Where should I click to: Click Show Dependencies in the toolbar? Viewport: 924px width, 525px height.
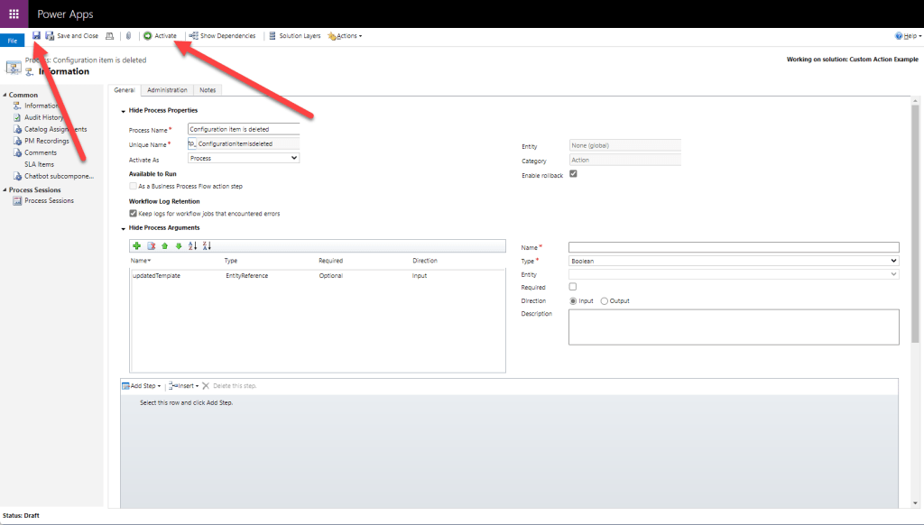click(x=222, y=36)
